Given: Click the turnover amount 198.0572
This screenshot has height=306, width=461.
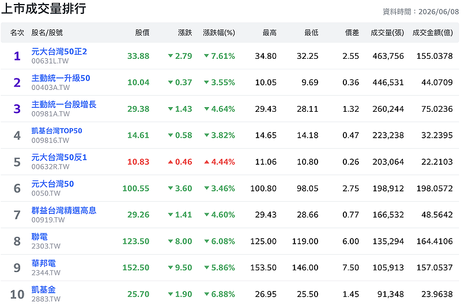Looking at the screenshot, I should point(434,188).
